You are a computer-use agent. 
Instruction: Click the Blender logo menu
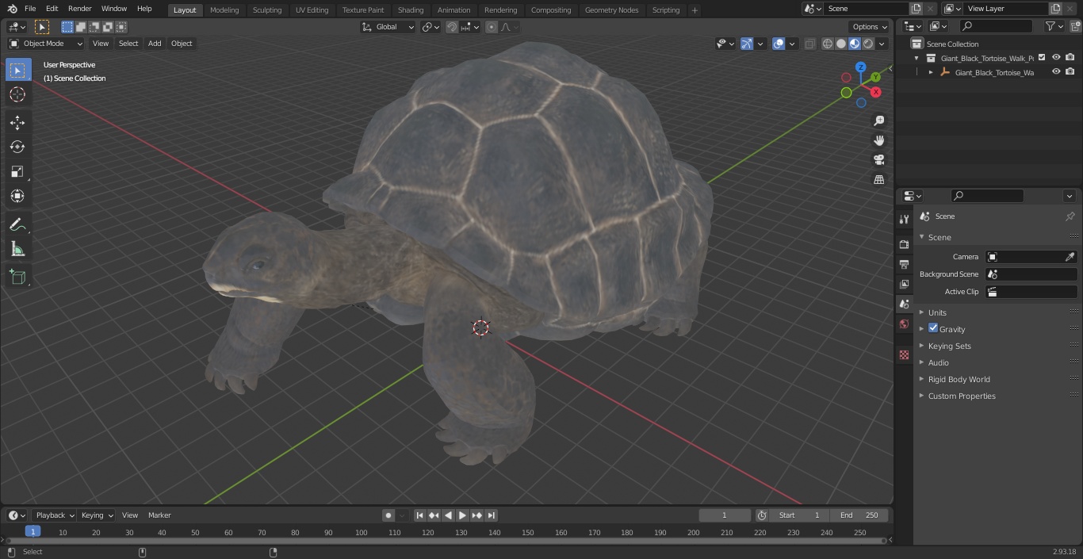click(12, 9)
